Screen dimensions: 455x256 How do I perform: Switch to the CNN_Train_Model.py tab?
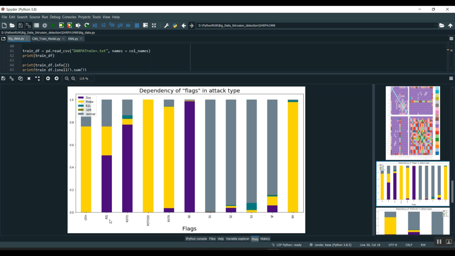[x=46, y=39]
